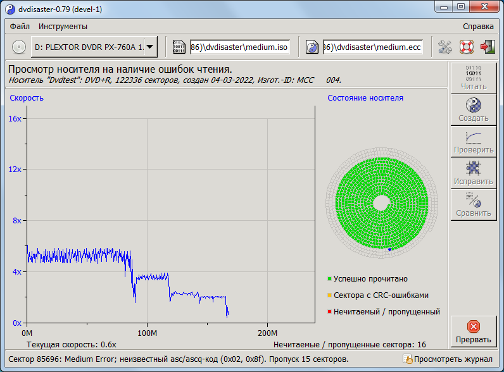Click the medium.iso image path field
The width and height of the screenshot is (504, 372).
[x=240, y=47]
